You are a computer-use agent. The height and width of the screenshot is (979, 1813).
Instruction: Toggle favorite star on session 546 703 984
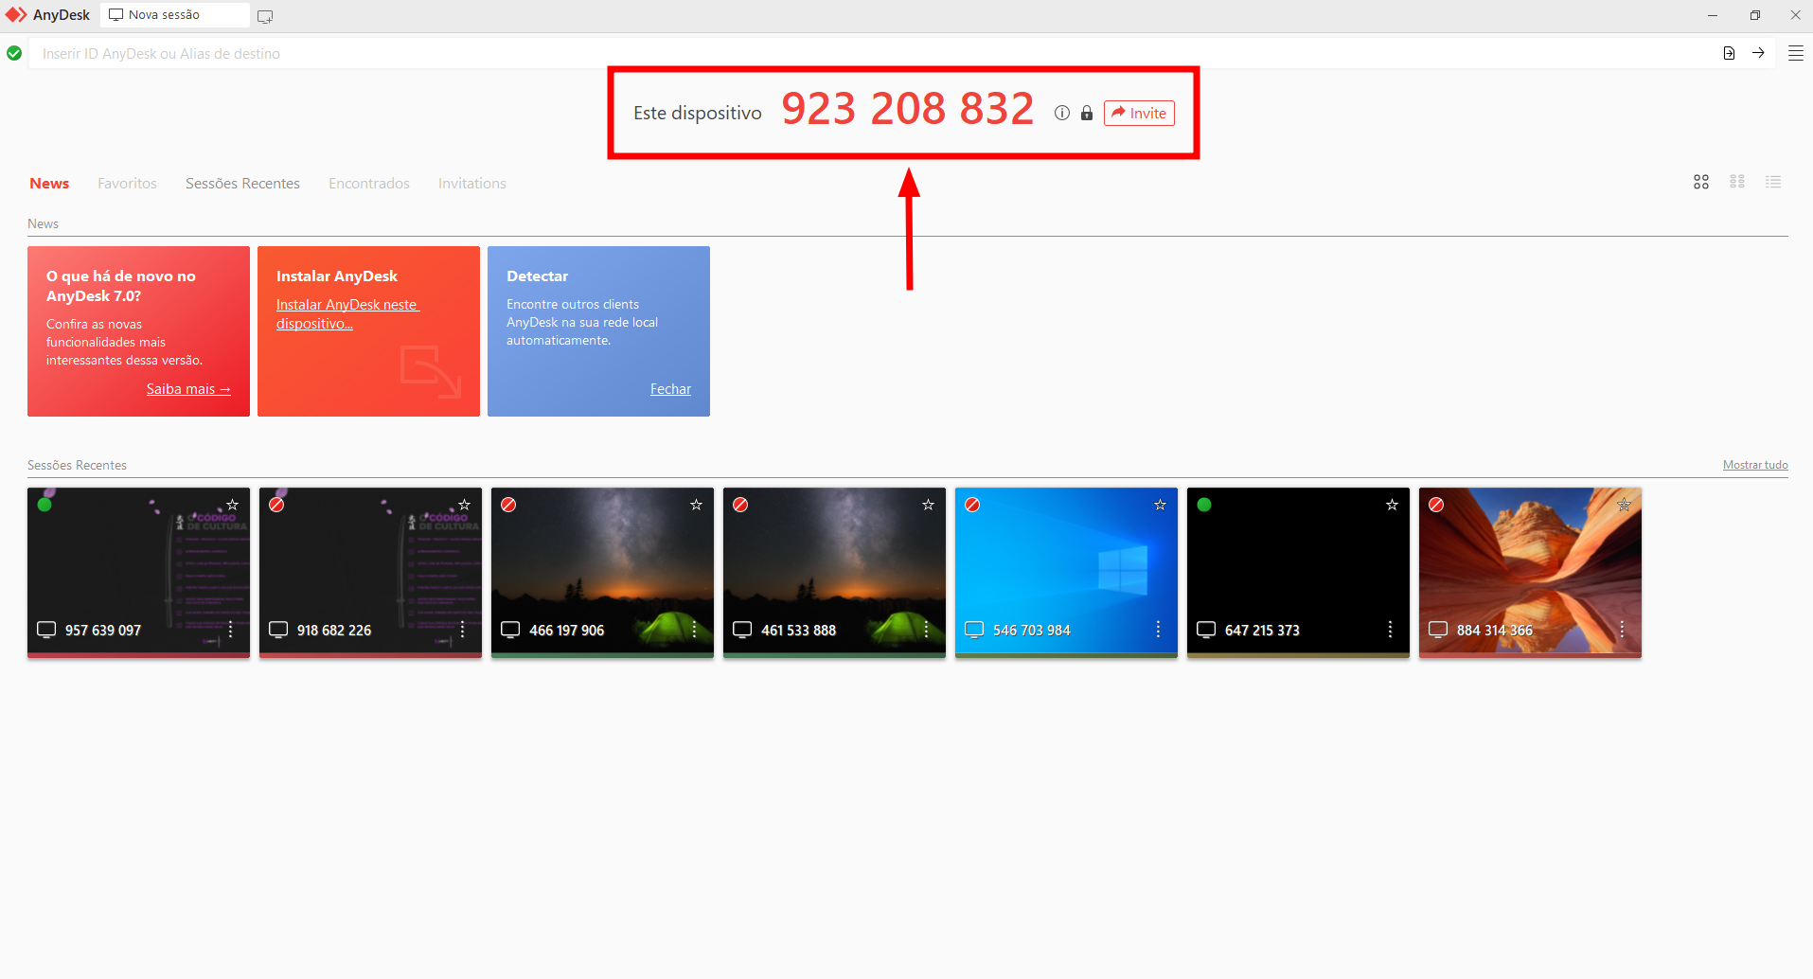(1160, 505)
